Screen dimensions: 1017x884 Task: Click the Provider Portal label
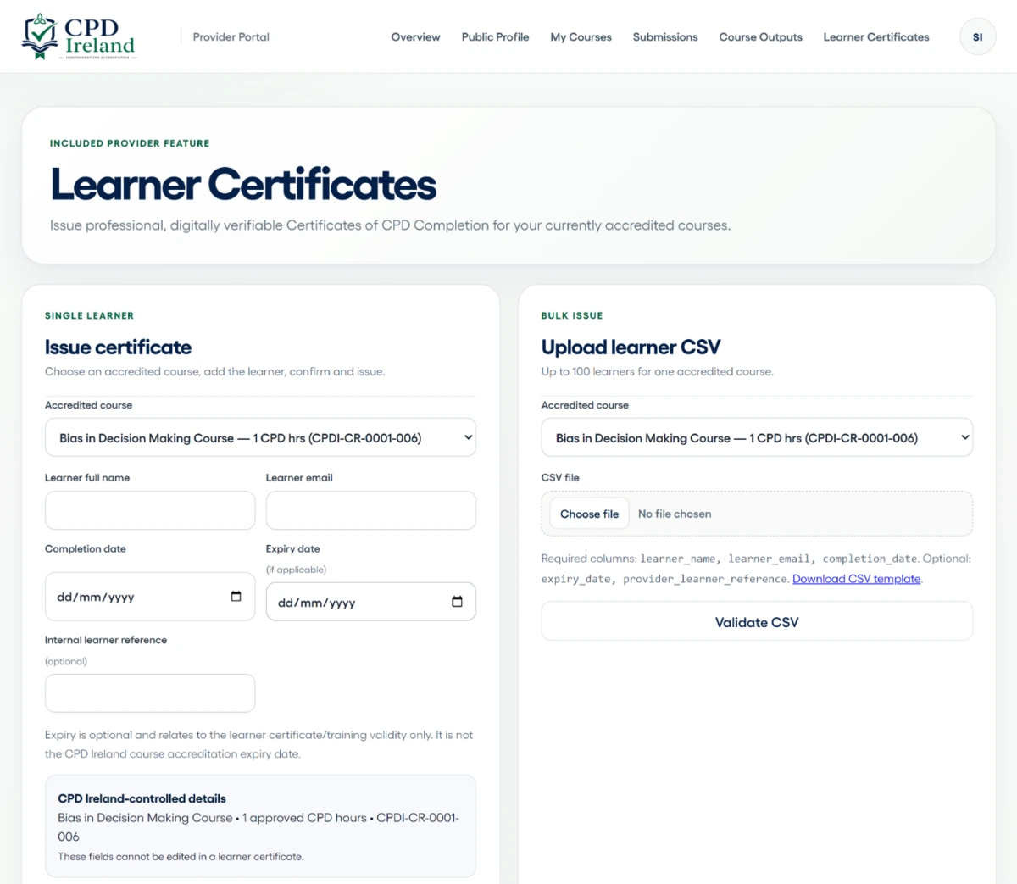pos(231,37)
